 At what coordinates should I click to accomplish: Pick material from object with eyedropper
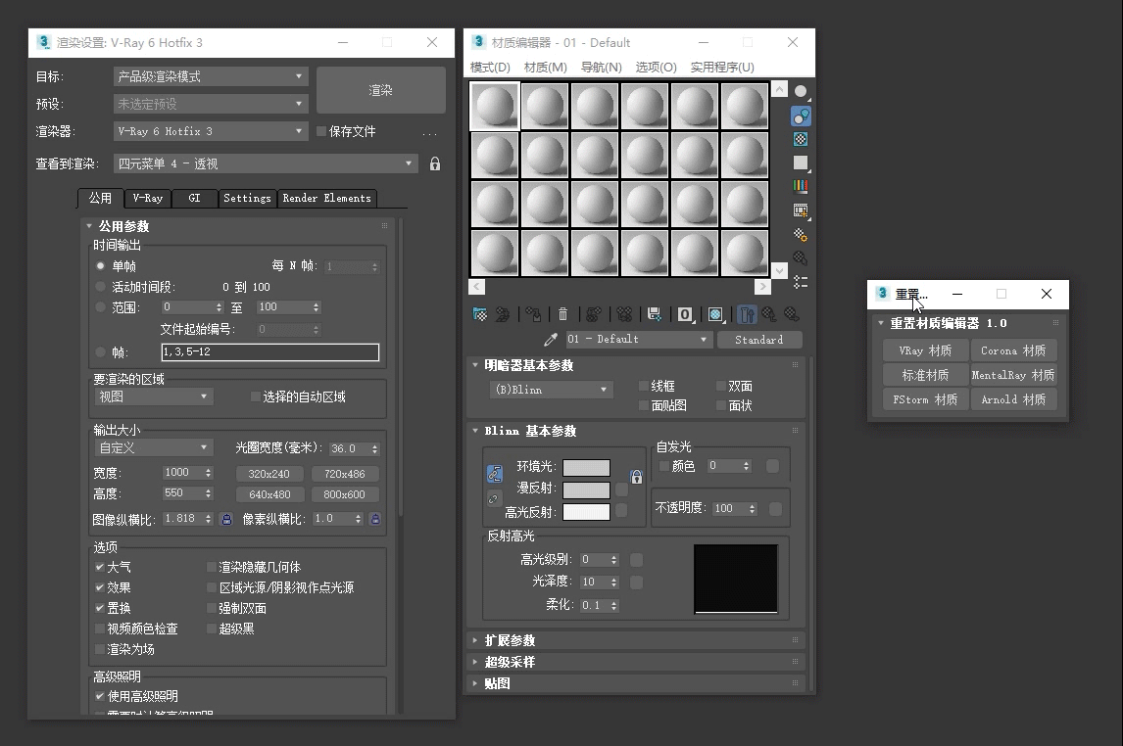(x=551, y=340)
